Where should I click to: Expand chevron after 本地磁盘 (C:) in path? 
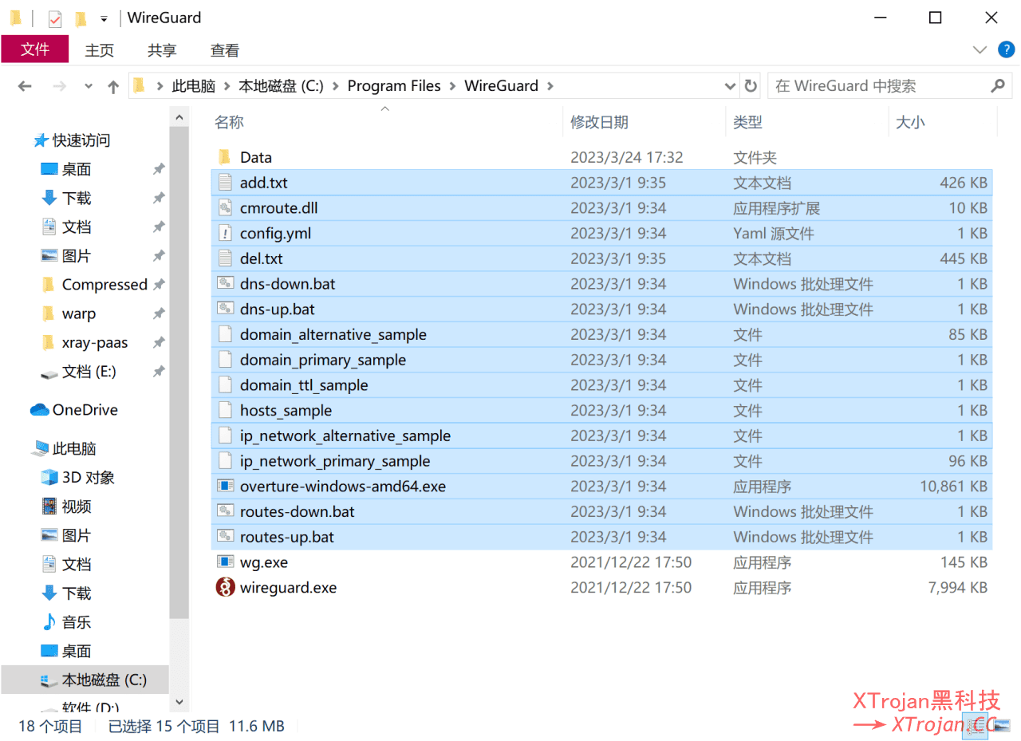pyautogui.click(x=335, y=86)
